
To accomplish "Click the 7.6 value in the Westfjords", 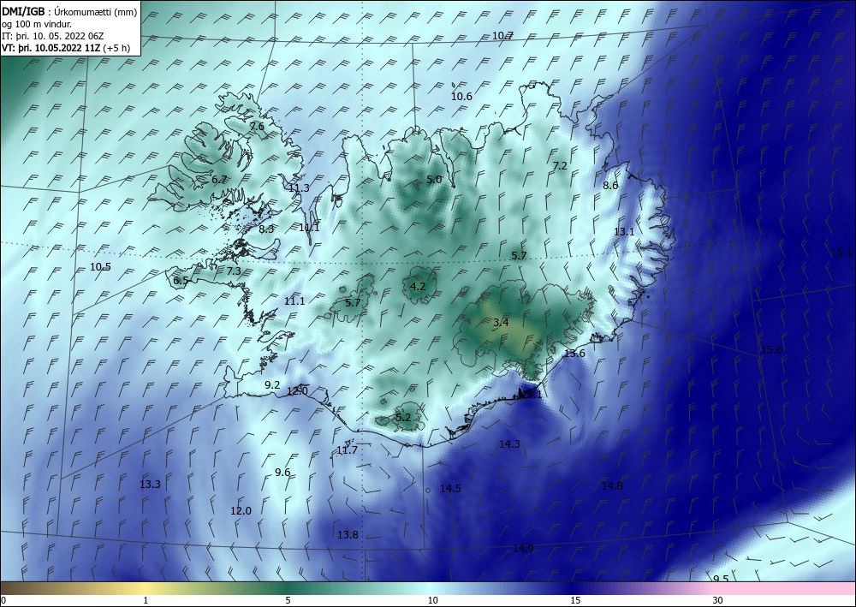I will pyautogui.click(x=257, y=126).
